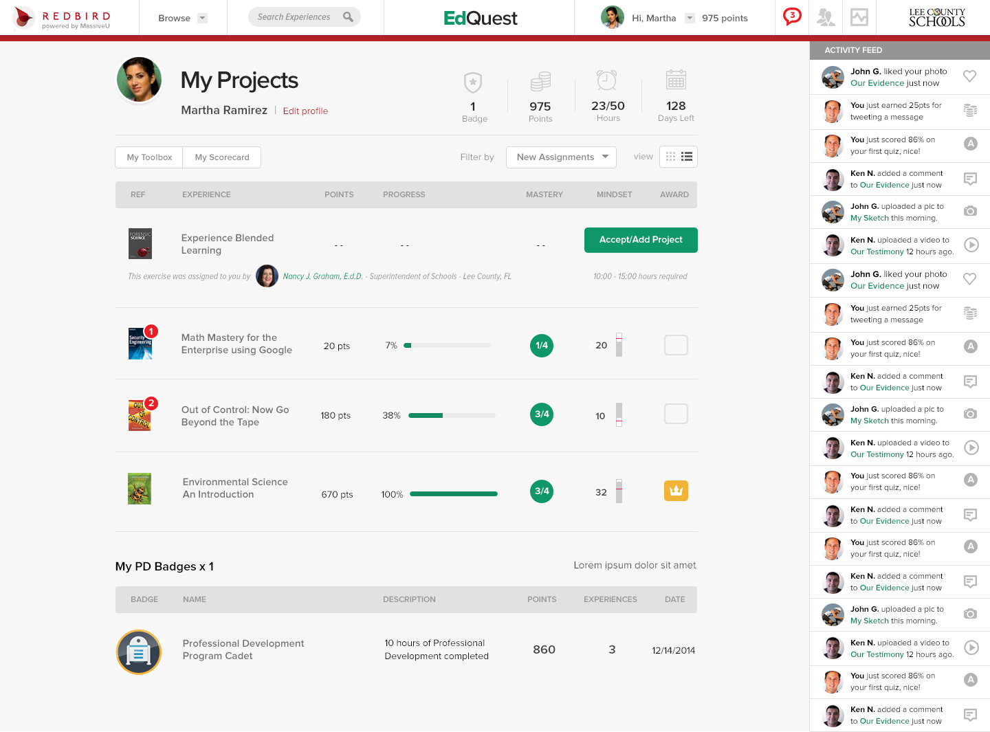This screenshot has width=990, height=732.
Task: Open first My Sketch link in feed
Action: click(x=870, y=218)
